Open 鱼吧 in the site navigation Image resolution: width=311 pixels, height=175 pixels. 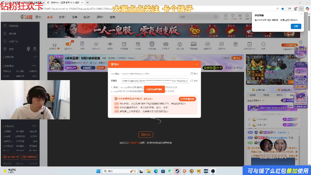tap(112, 17)
